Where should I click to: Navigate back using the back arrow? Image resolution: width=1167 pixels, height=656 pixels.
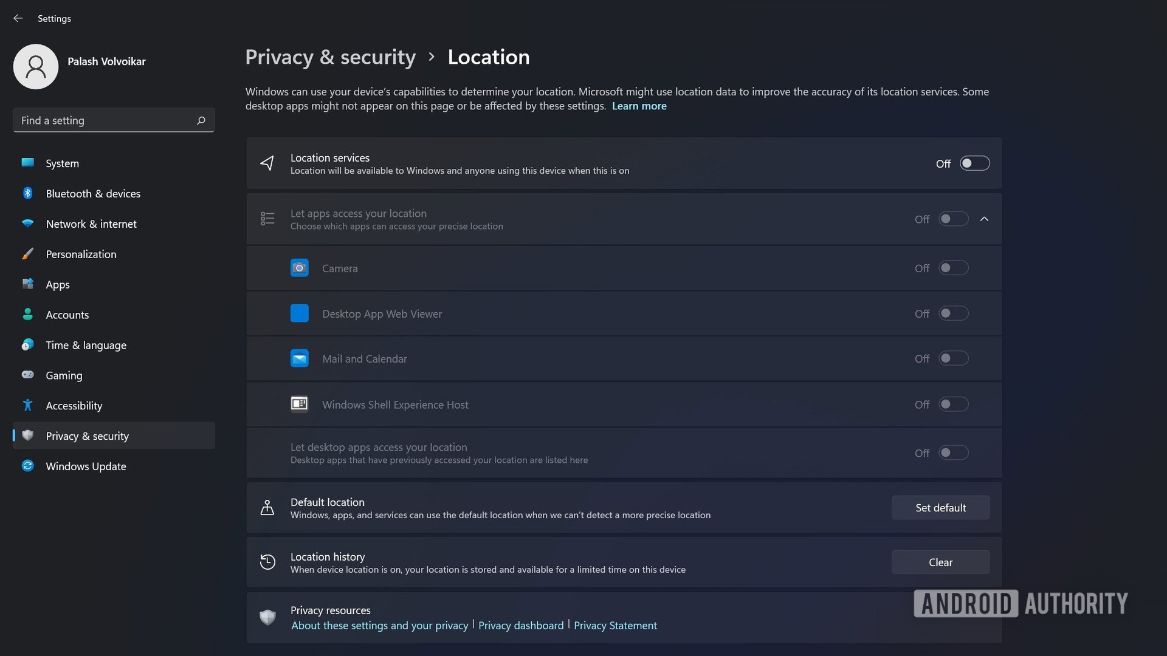tap(17, 17)
